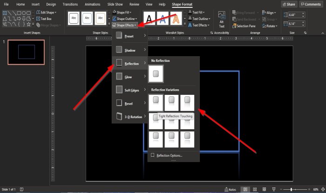Select slide 1 thumbnail

(x=26, y=52)
